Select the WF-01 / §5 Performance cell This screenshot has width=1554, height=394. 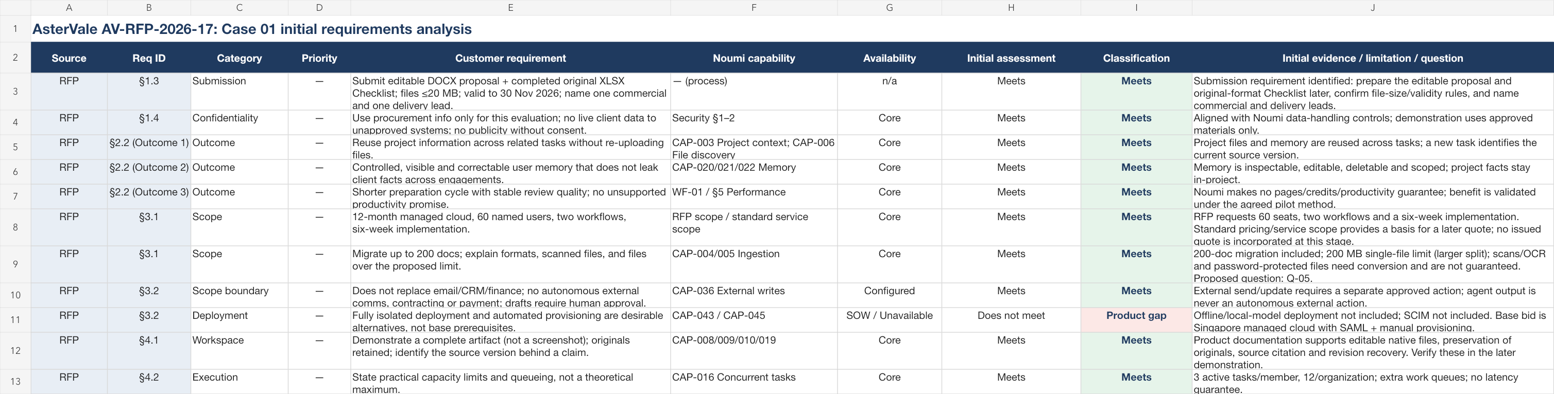(x=754, y=196)
